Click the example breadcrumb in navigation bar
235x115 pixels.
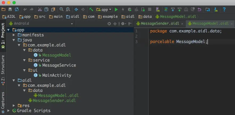tap(108, 17)
